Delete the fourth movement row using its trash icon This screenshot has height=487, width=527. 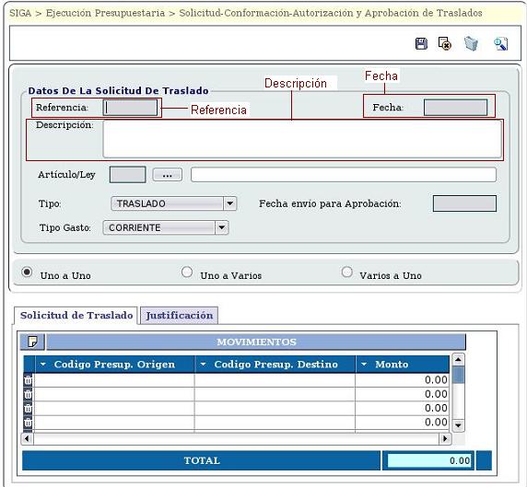click(x=29, y=423)
